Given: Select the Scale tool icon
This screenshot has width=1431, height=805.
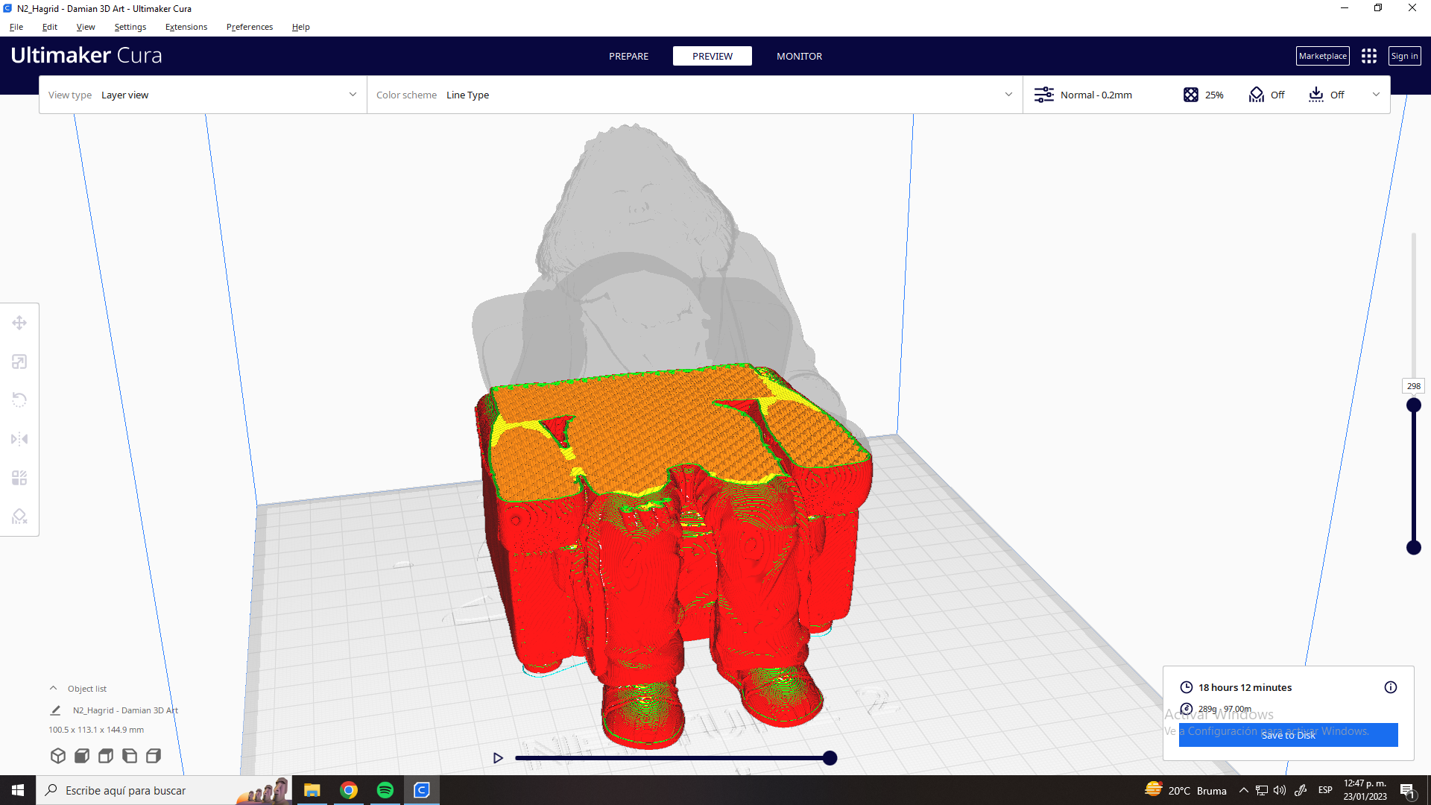Looking at the screenshot, I should (19, 362).
